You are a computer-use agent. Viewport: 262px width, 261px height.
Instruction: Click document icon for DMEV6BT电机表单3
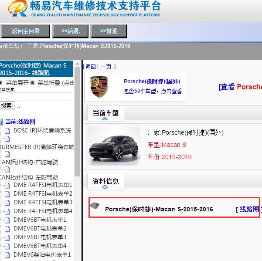[x=7, y=237]
